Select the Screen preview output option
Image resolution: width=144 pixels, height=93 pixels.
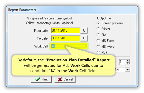coord(98,23)
